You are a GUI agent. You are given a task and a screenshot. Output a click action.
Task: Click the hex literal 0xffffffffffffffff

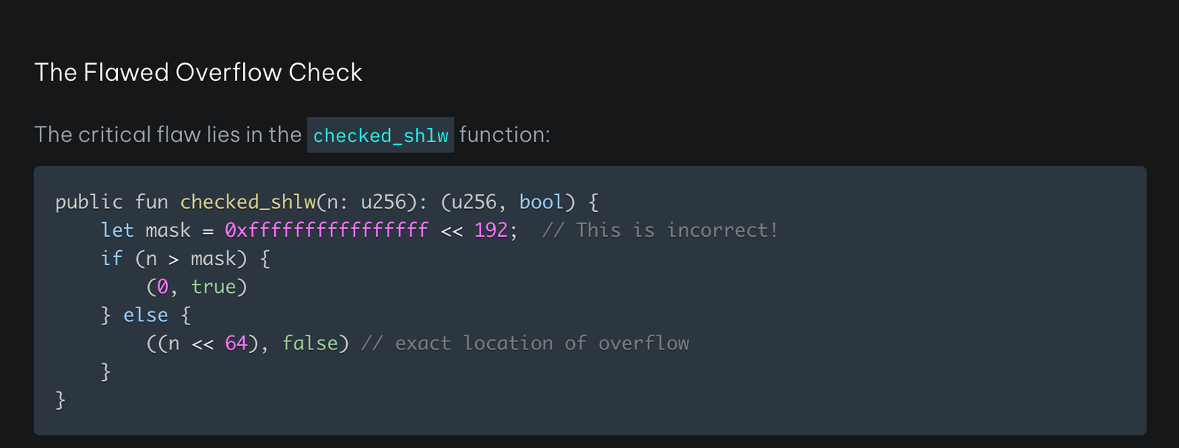pyautogui.click(x=326, y=230)
